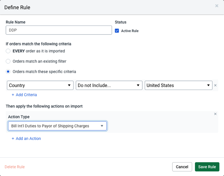Remove the Action Type block
Image resolution: width=224 pixels, height=176 pixels.
tap(215, 114)
